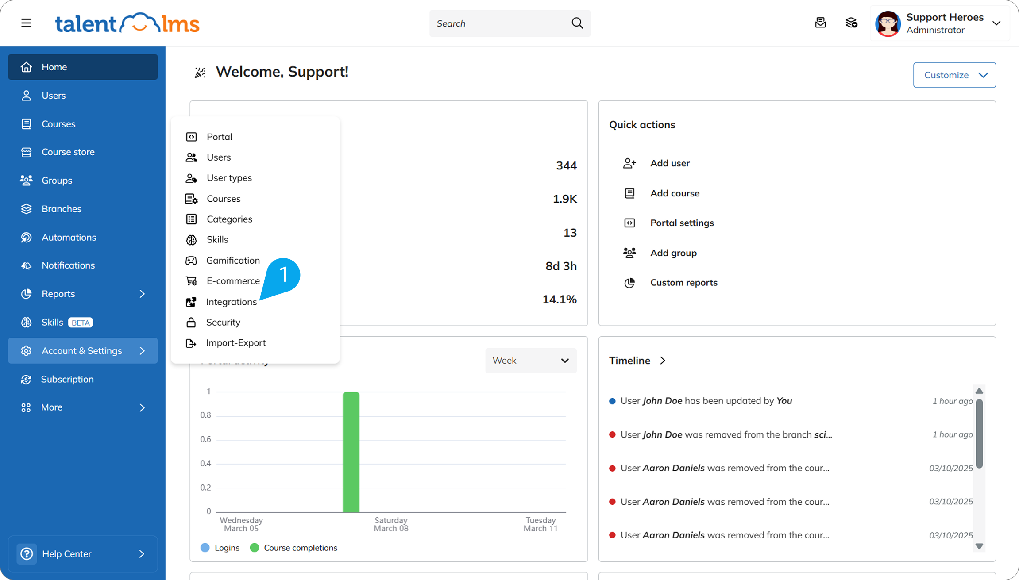
Task: Click the Import-Export icon
Action: point(191,343)
